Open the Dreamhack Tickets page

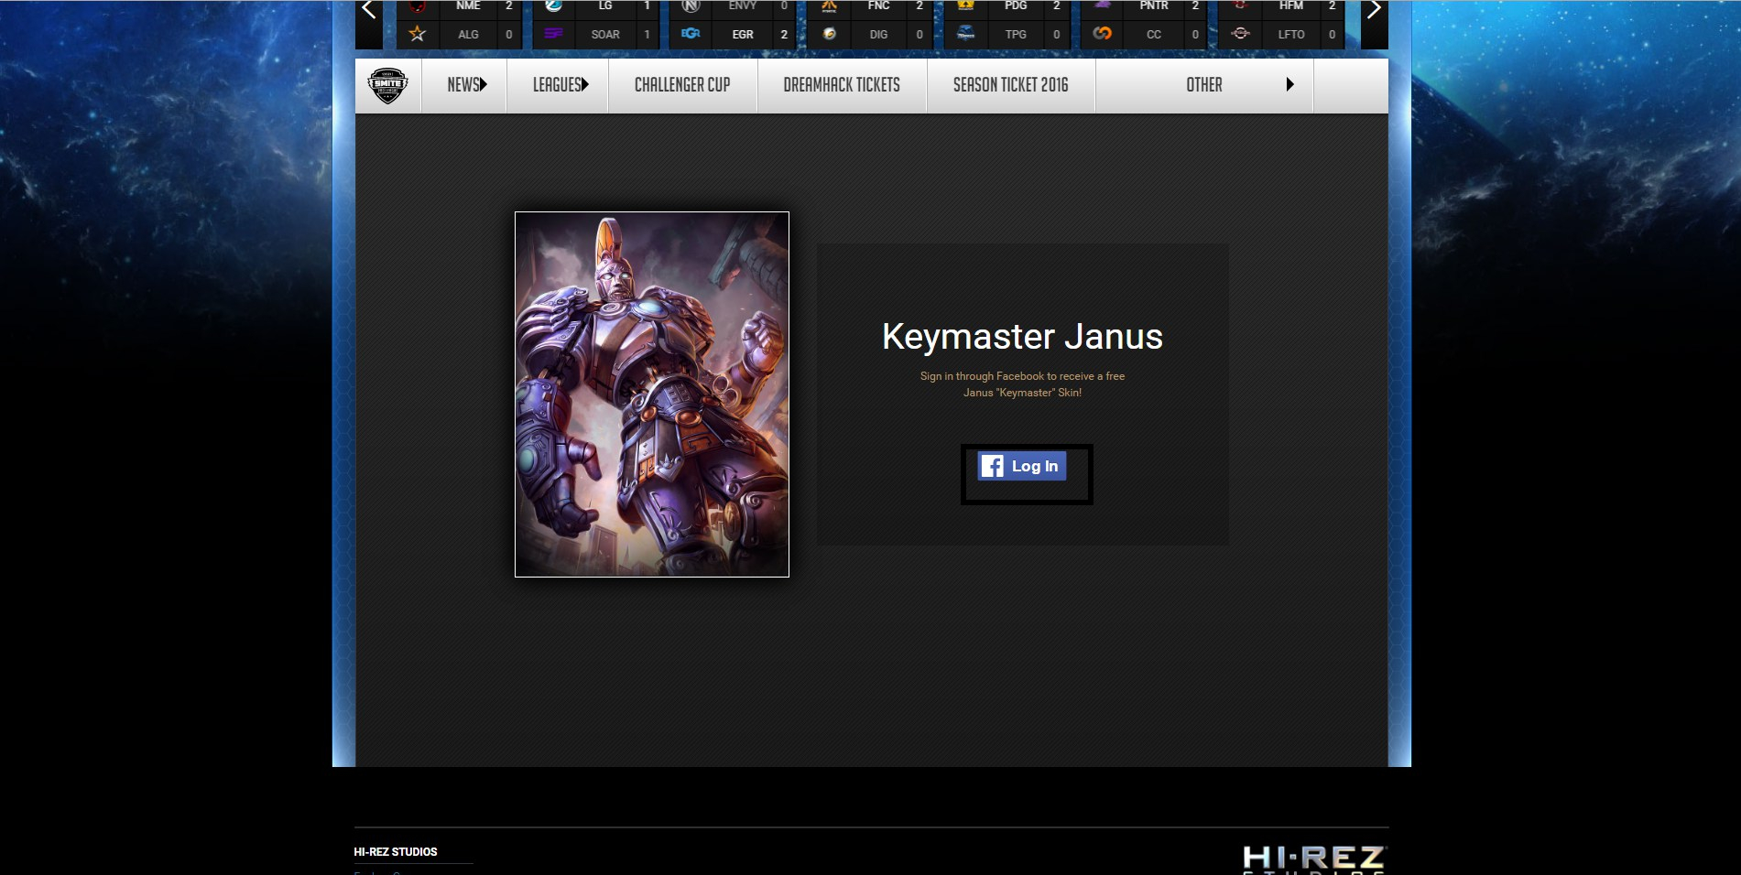click(842, 85)
